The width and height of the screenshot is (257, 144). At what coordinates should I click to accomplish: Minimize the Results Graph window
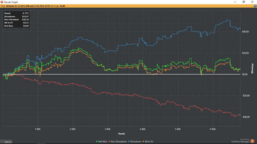(x=235, y=2)
